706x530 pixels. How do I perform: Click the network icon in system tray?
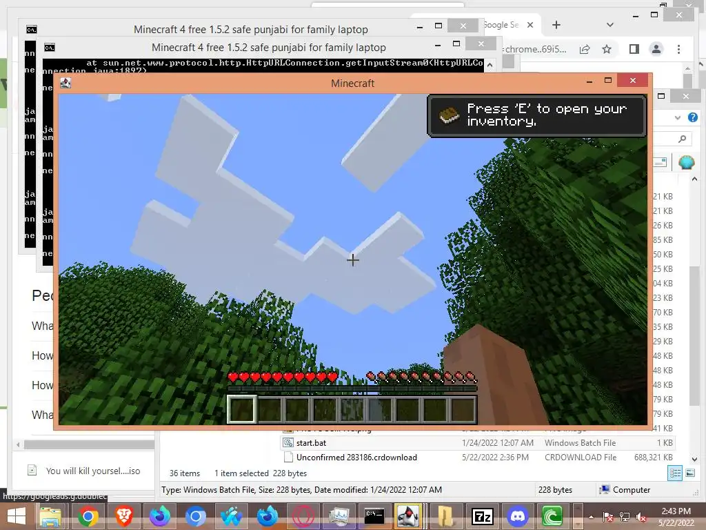625,517
